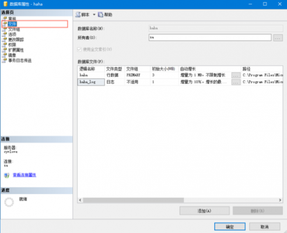
Task: Open autogrowth settings for haha_log file
Action: 236,82
